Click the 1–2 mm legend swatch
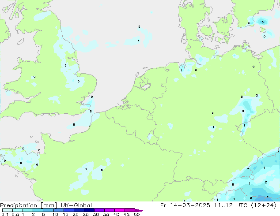Image resolution: width=280 pixels, height=216 pixels. pyautogui.click(x=28, y=210)
